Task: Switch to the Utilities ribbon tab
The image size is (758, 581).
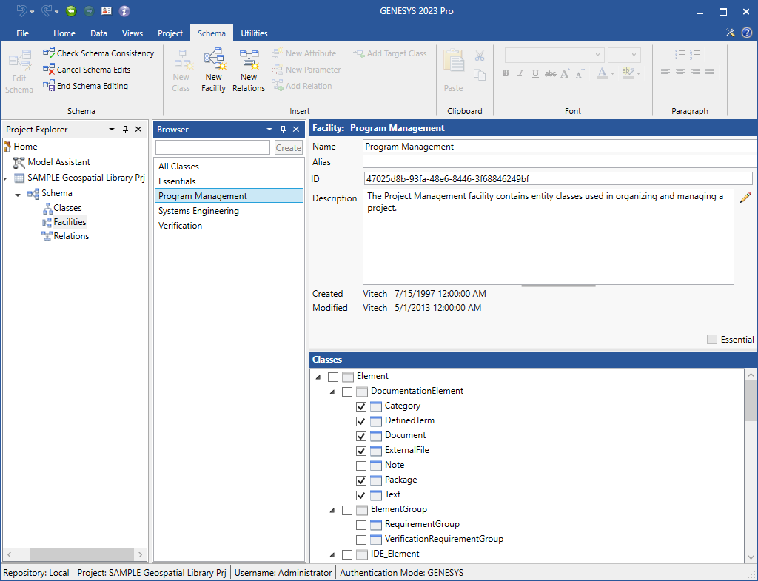Action: 254,33
